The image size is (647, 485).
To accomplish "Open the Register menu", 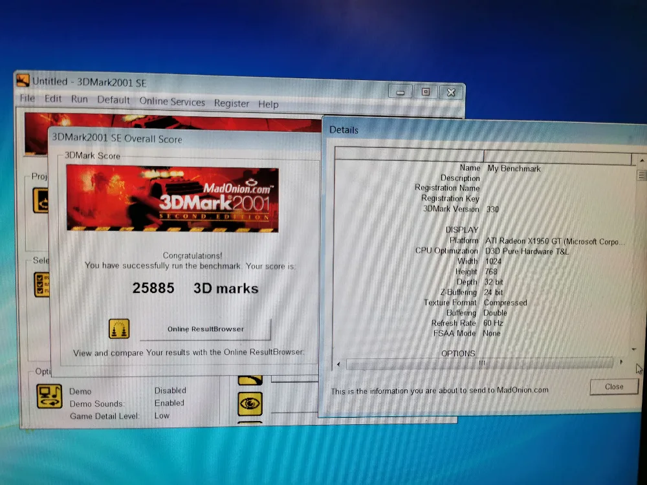I will 232,103.
